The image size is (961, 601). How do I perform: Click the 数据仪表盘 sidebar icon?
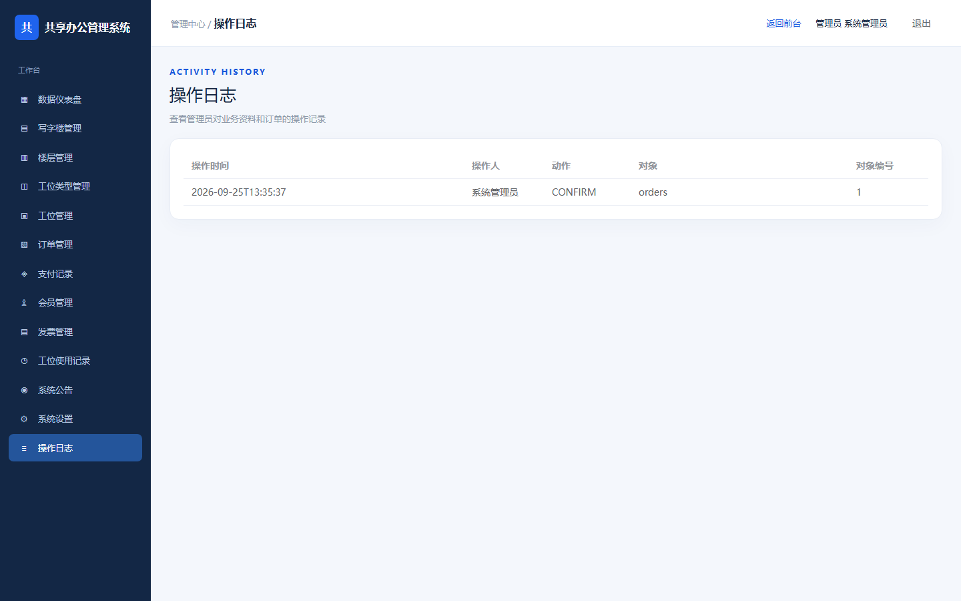coord(24,99)
